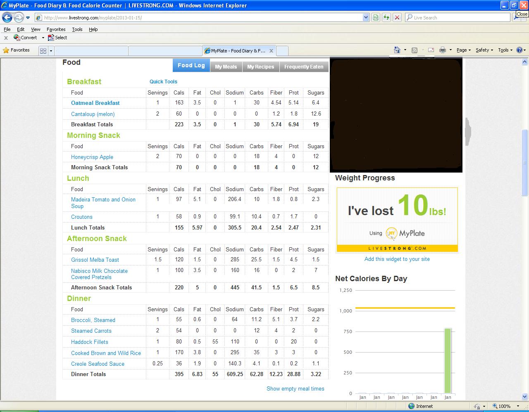Click the green Jan net calories bar
The height and width of the screenshot is (412, 529).
click(448, 361)
